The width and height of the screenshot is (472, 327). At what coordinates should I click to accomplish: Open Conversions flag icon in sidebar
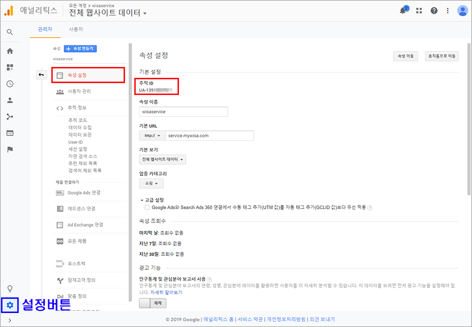[10, 149]
